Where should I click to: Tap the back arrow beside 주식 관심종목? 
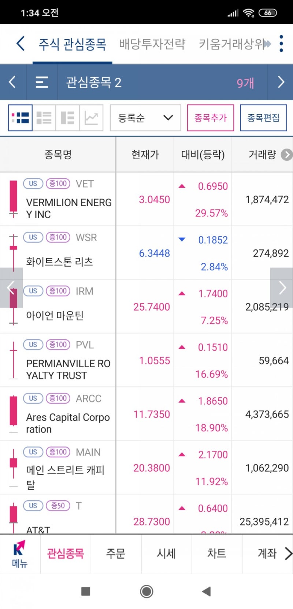[21, 44]
